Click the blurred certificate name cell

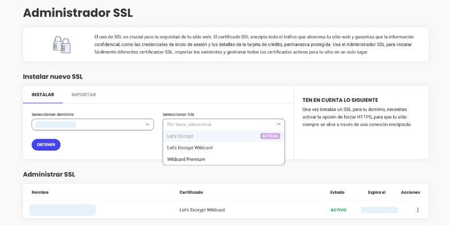point(62,210)
